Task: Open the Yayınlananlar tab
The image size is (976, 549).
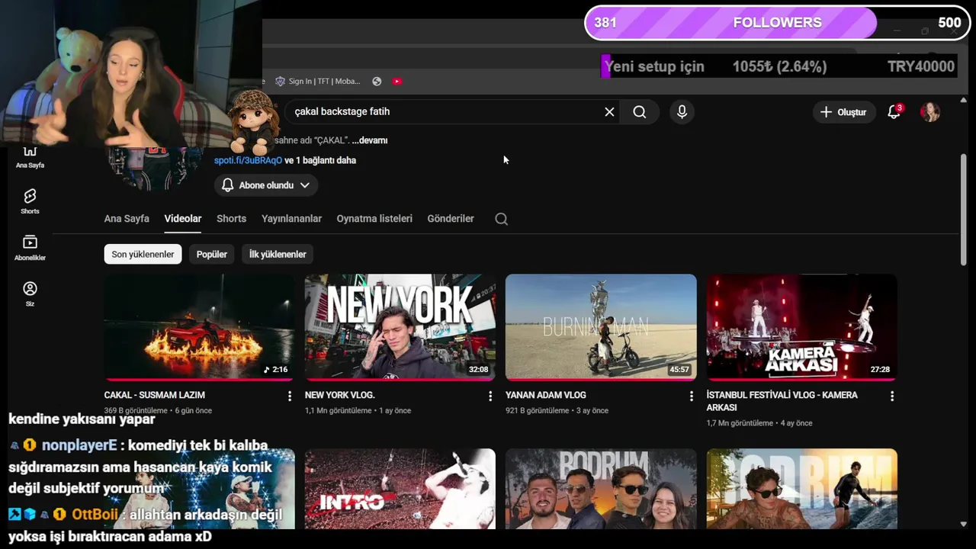Action: point(291,219)
